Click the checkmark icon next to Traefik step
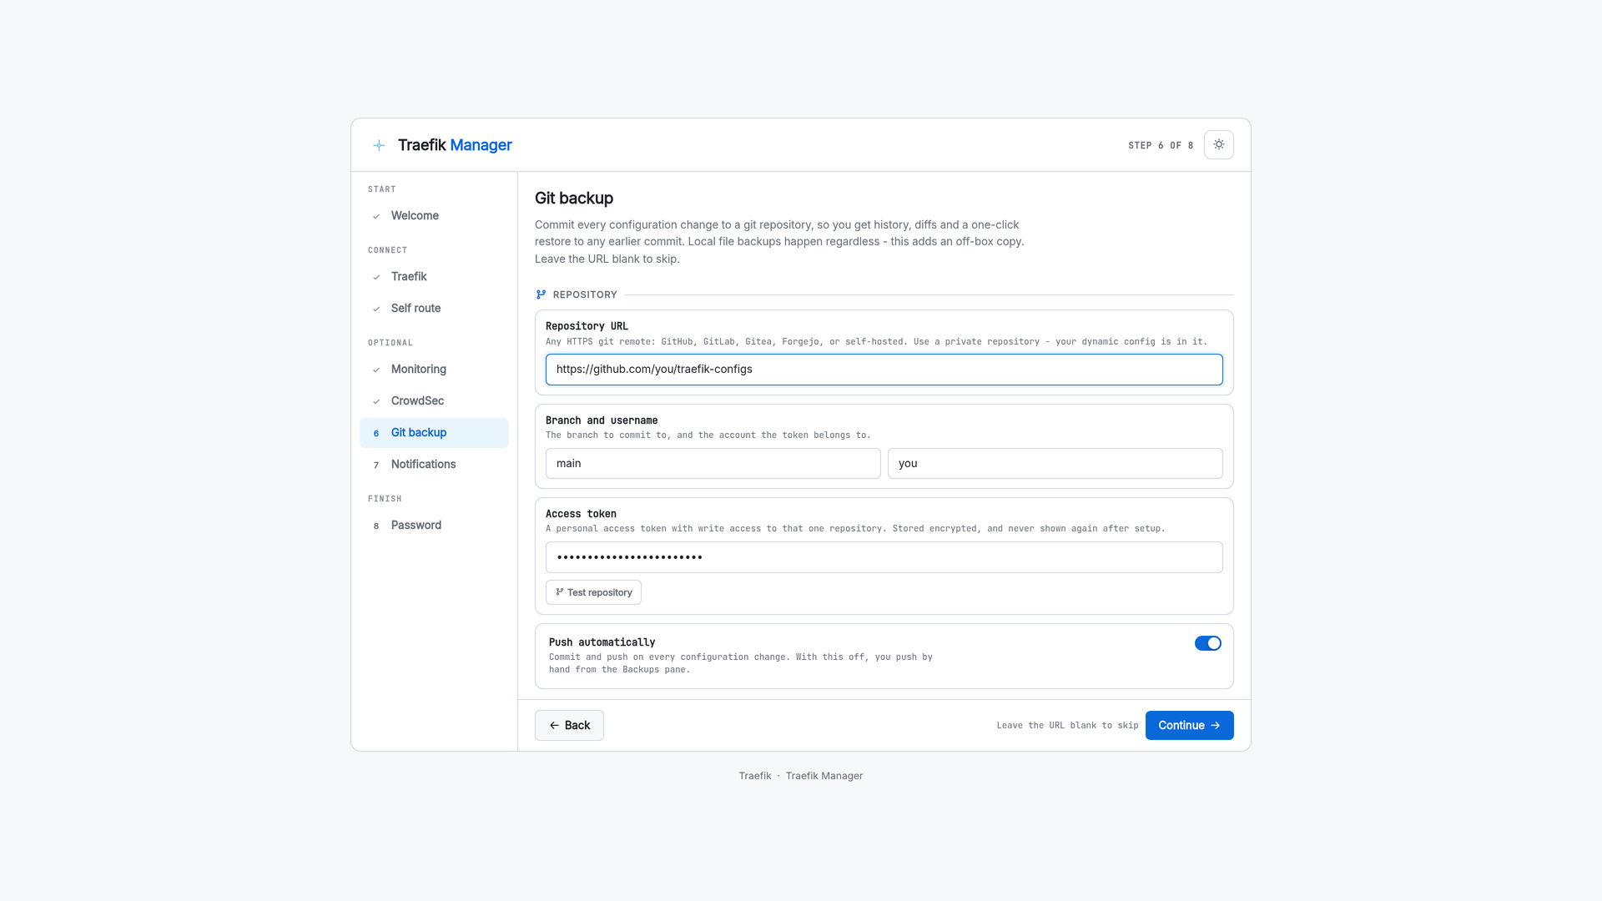 376,277
